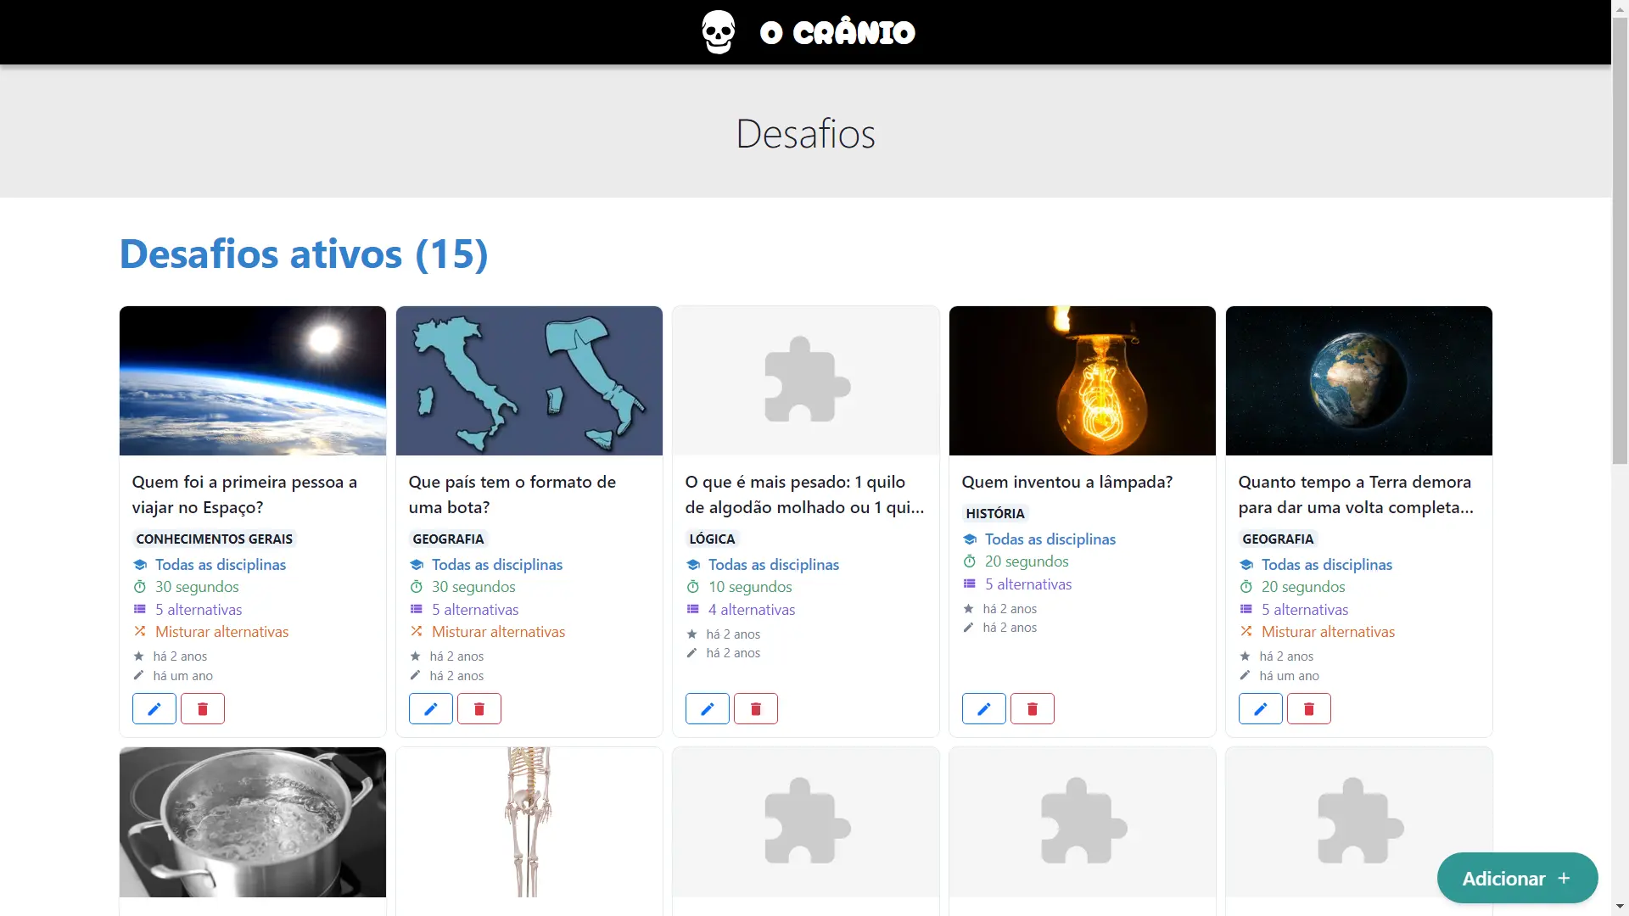
Task: Click the HISTÓRIA tag
Action: tap(995, 513)
